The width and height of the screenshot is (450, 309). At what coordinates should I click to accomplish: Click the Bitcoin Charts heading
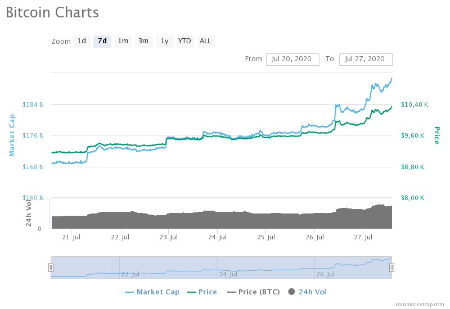click(52, 12)
